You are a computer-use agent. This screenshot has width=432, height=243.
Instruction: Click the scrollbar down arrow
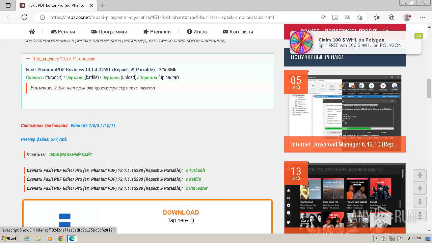[429, 231]
